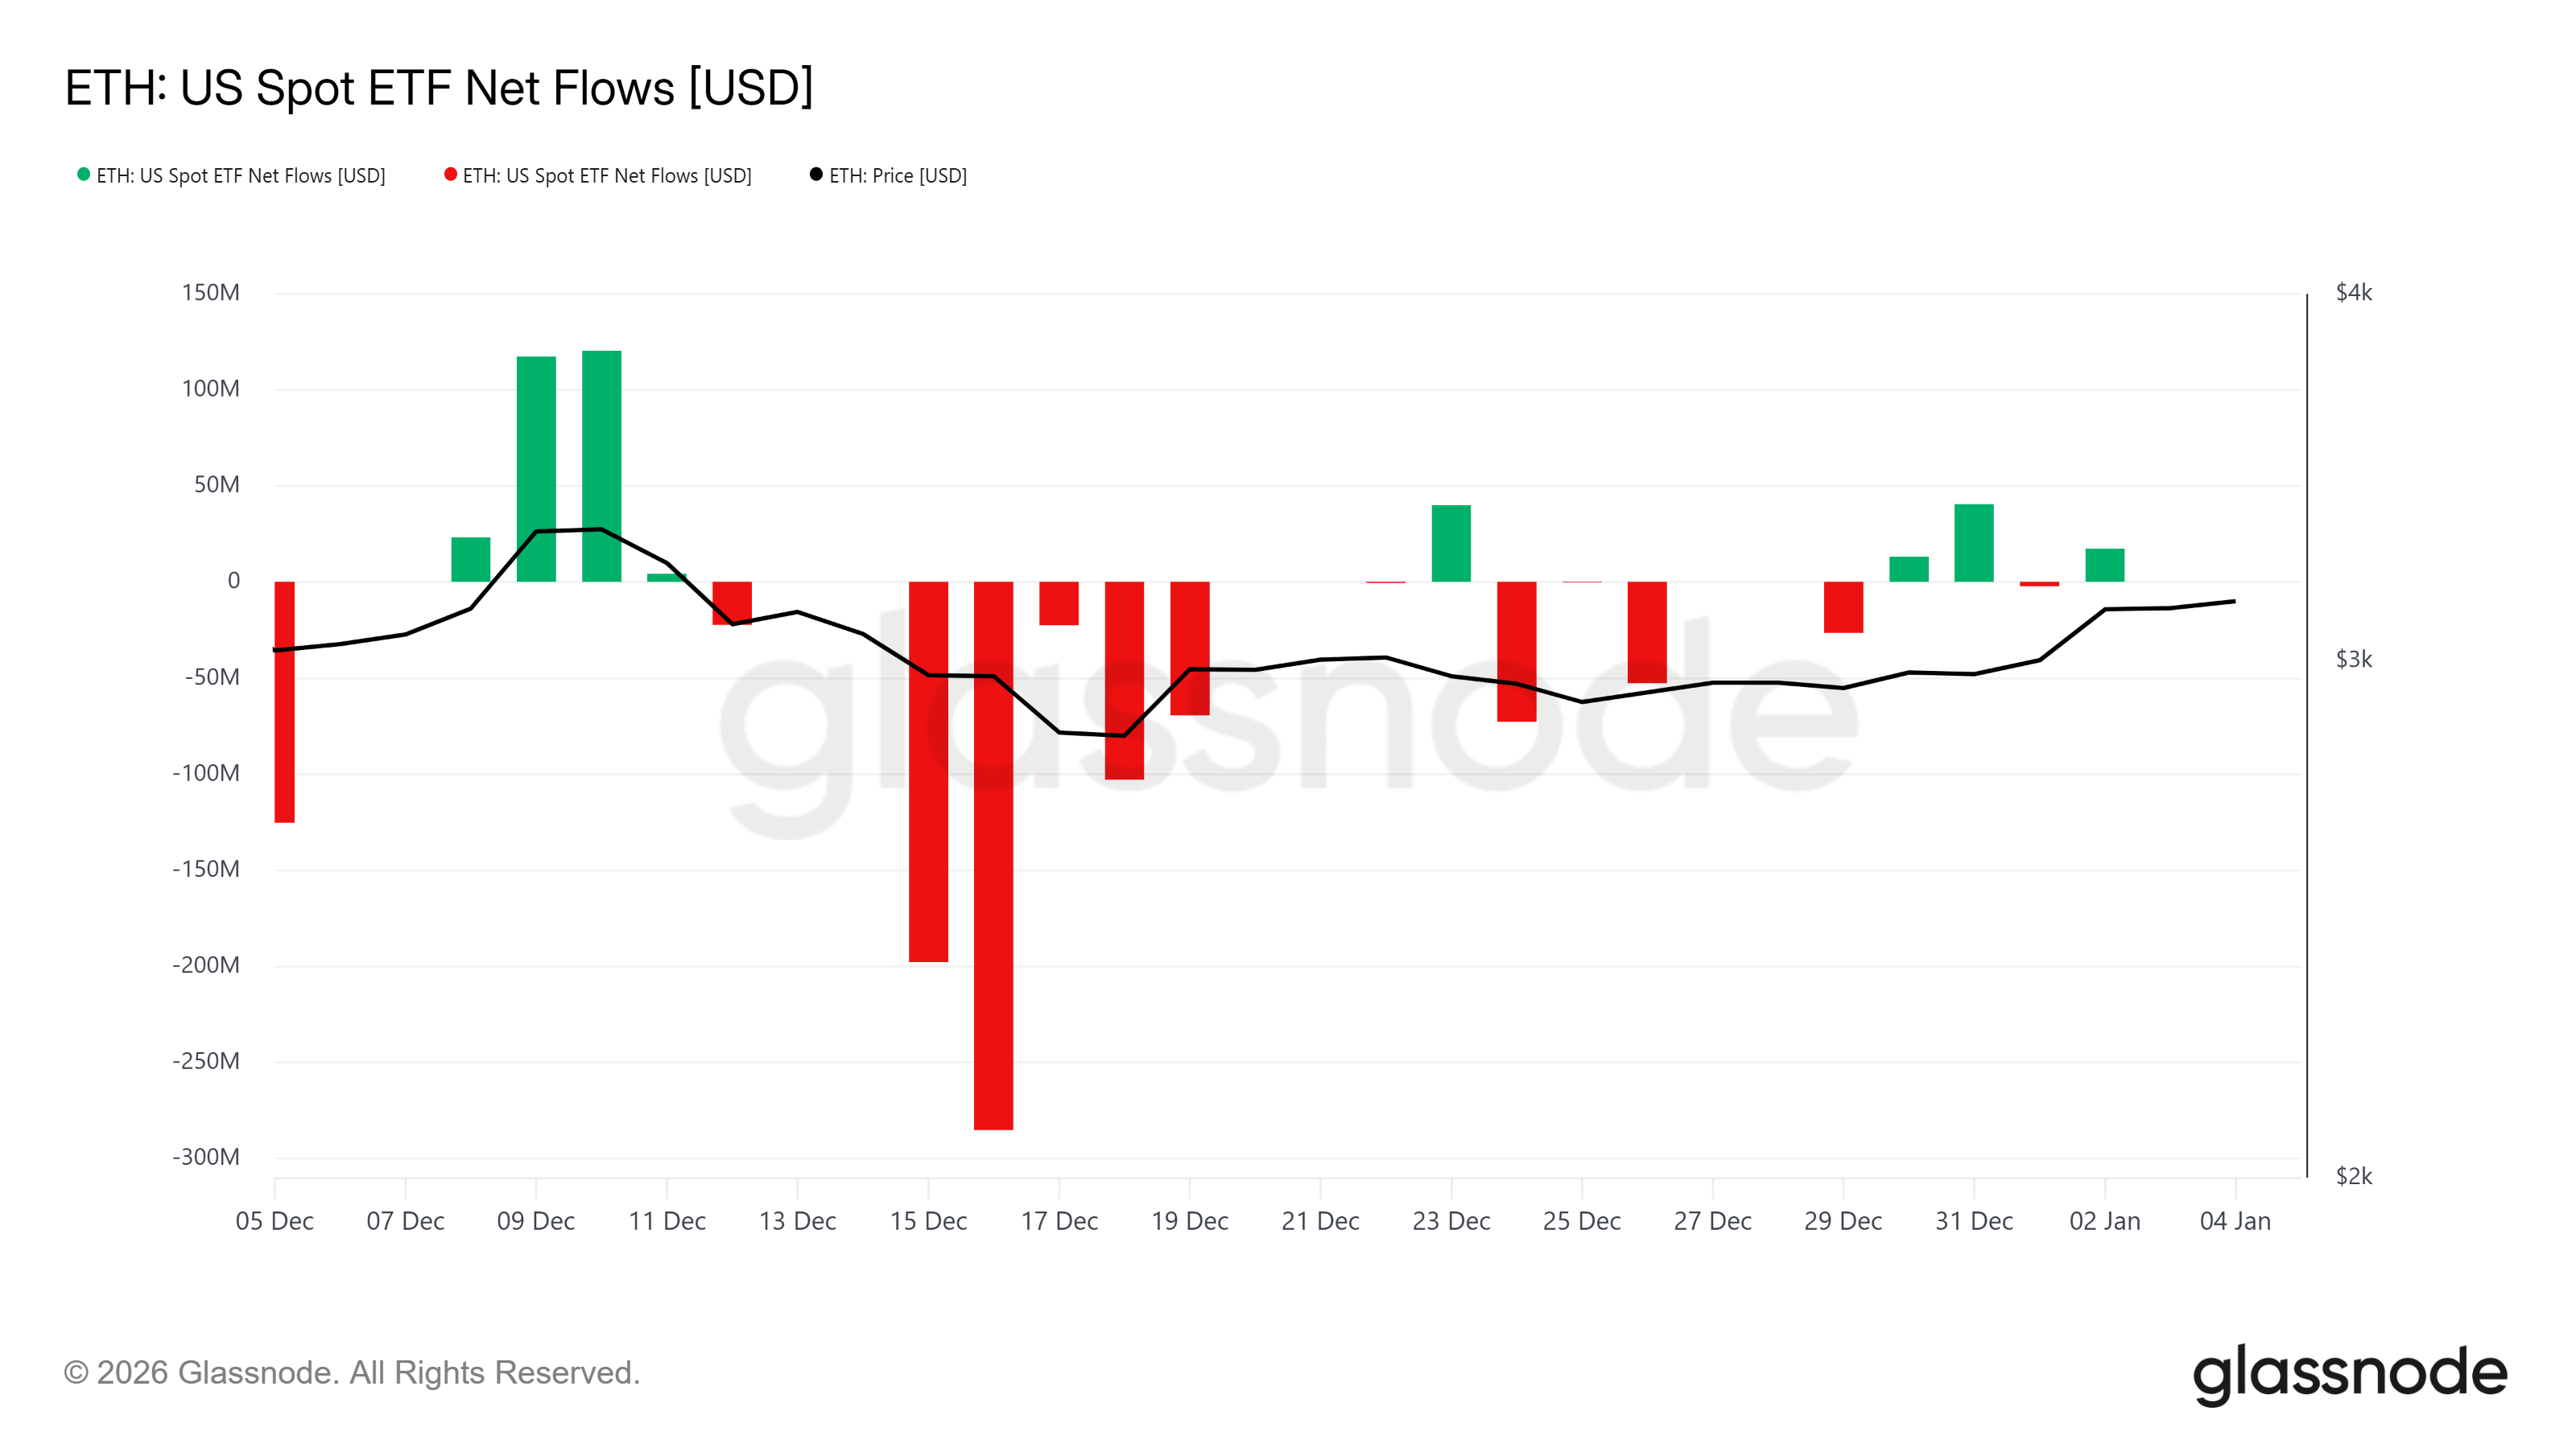The height and width of the screenshot is (1448, 2576).
Task: Open the Glassnode copyright notice text
Action: (351, 1373)
